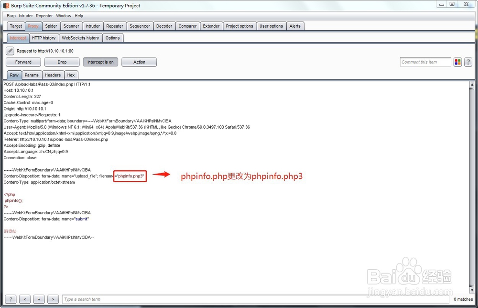Open the Project options tab
Screen dimensions: 478x308
[239, 26]
